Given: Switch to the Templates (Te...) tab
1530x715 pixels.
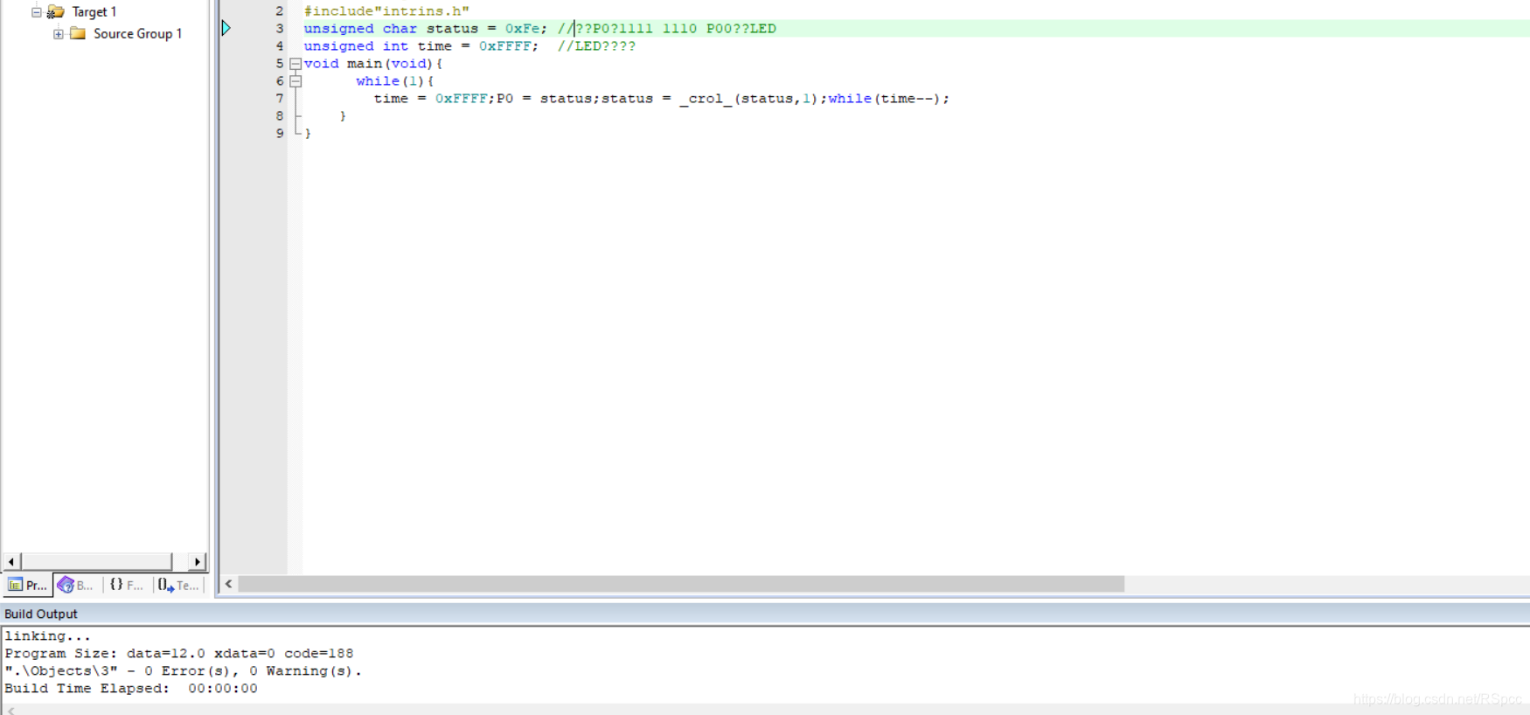Looking at the screenshot, I should point(178,585).
